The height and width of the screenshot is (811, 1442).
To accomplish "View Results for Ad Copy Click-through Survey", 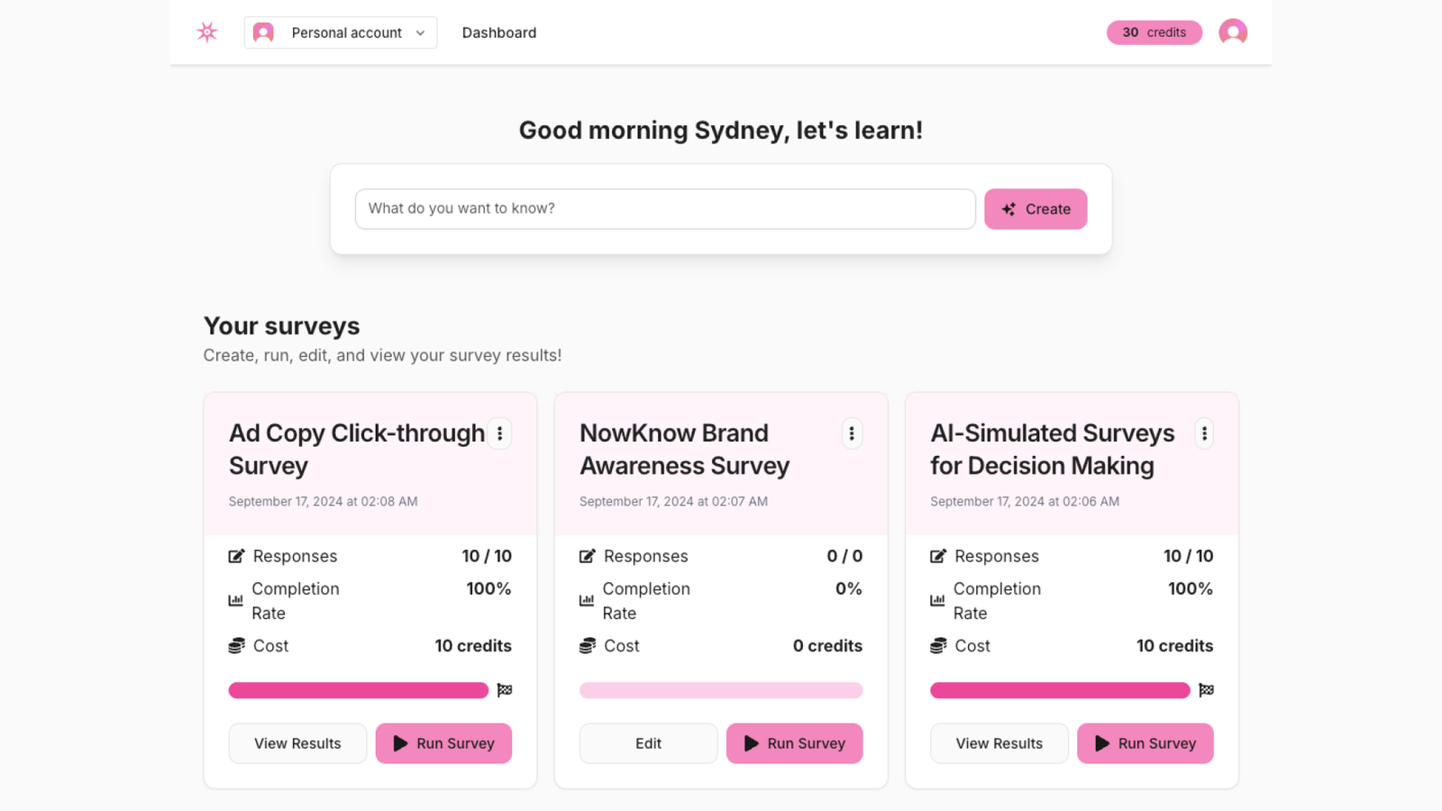I will coord(297,743).
